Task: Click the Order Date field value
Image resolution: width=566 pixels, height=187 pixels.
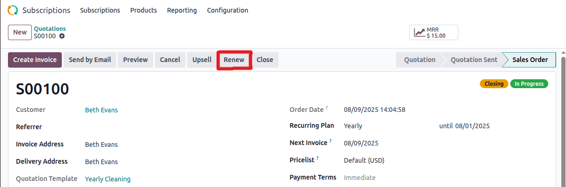Action: click(x=375, y=110)
